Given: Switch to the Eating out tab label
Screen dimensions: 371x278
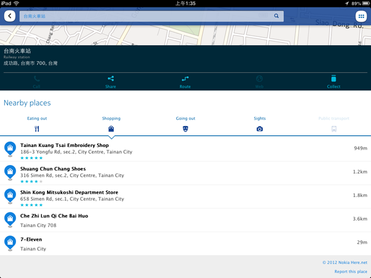Looking at the screenshot, I should (x=37, y=119).
